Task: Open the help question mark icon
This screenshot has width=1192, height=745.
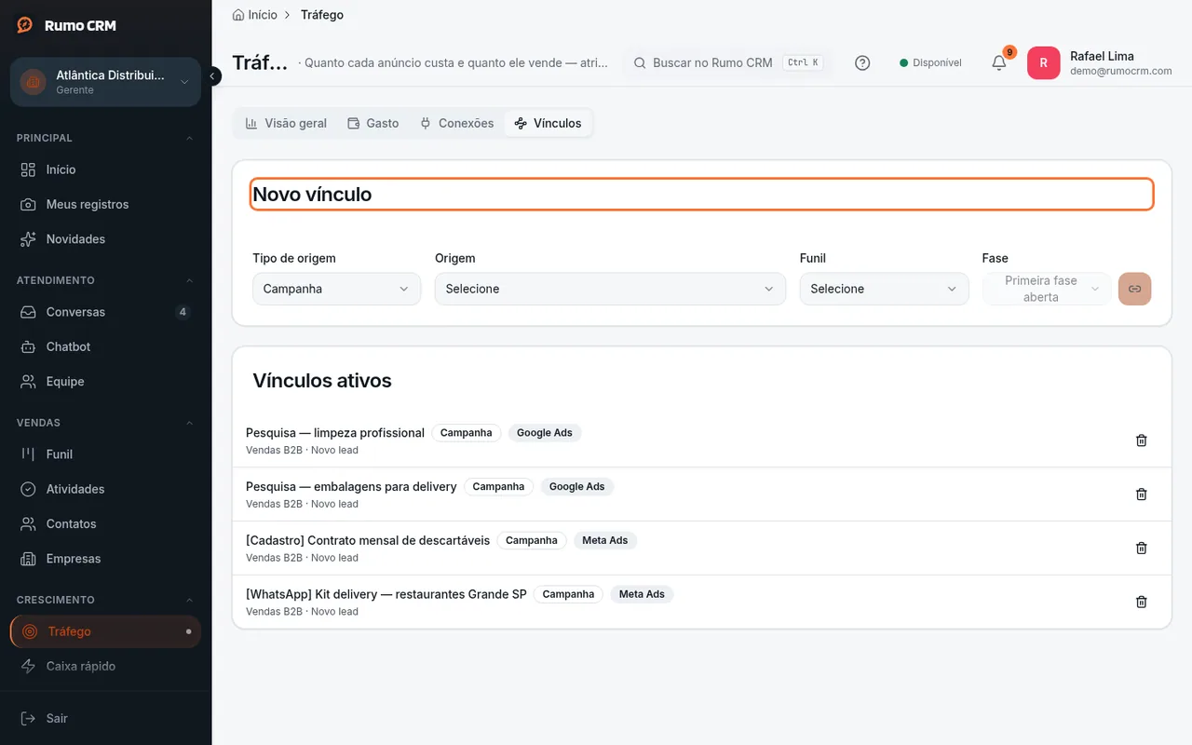Action: point(862,63)
